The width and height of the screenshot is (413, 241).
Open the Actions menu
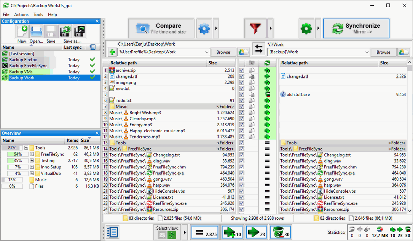tap(21, 14)
